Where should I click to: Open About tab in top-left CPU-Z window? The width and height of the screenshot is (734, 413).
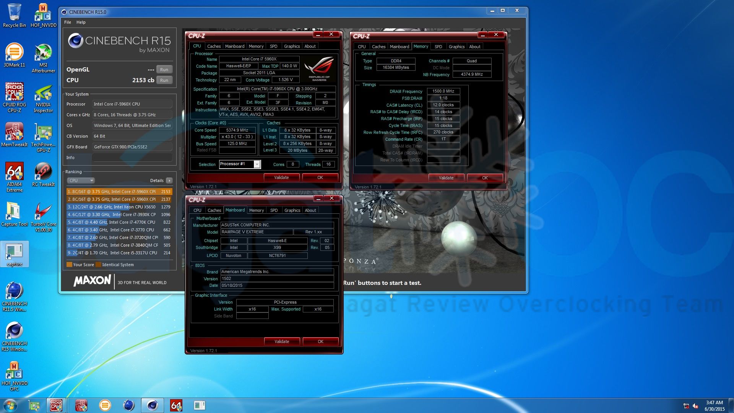tap(310, 46)
